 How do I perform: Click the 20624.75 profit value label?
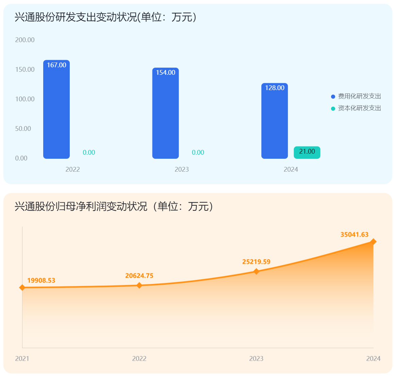pyautogui.click(x=139, y=276)
